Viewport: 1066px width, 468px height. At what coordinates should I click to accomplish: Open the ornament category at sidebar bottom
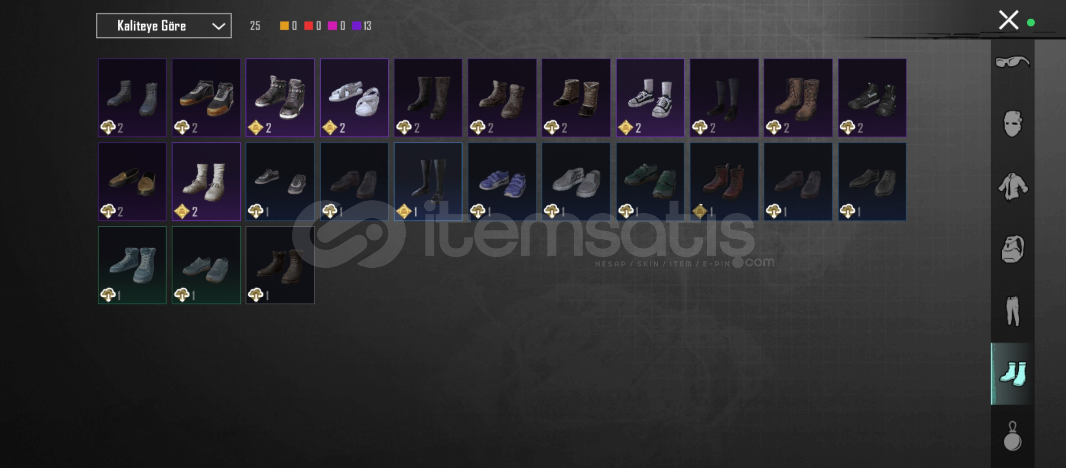click(x=1012, y=436)
